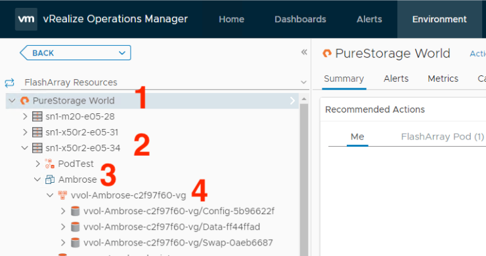The image size is (486, 256).
Task: Expand the sn1-m20-e05-28 node
Action: (25, 117)
